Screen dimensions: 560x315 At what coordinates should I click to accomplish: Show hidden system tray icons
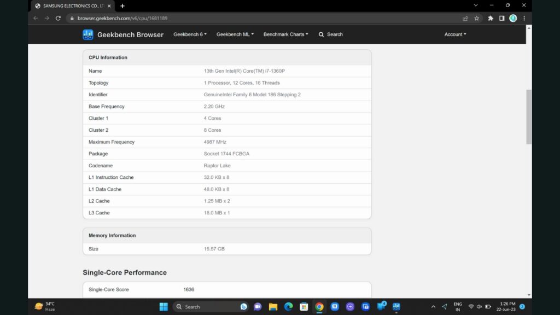tap(433, 306)
